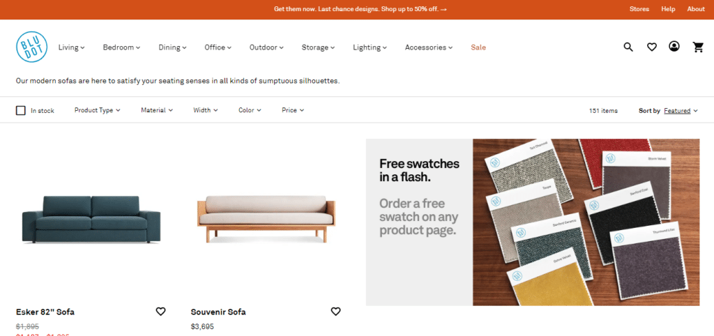This screenshot has width=714, height=336.
Task: Click the Stores link in top bar
Action: pos(639,9)
